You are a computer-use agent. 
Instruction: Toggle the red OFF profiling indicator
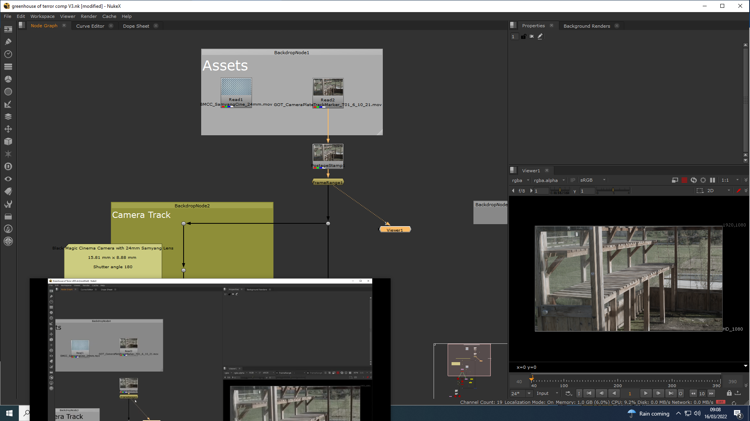[x=721, y=402]
